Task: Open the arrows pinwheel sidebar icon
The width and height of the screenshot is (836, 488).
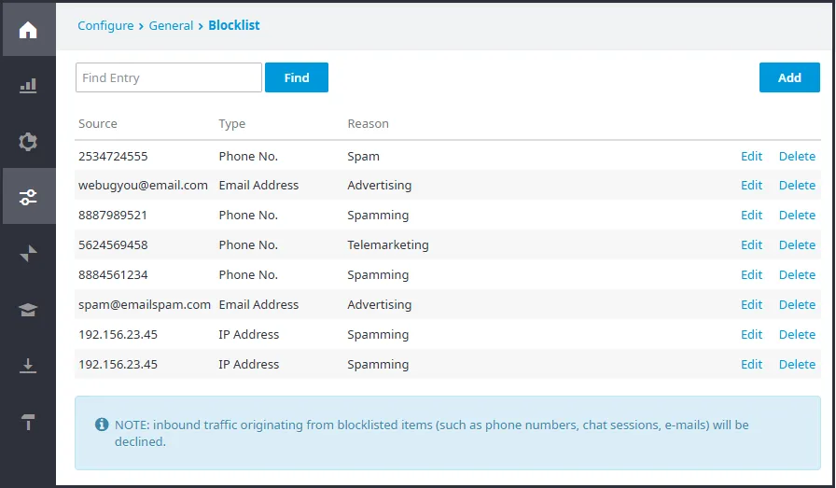Action: 28,254
